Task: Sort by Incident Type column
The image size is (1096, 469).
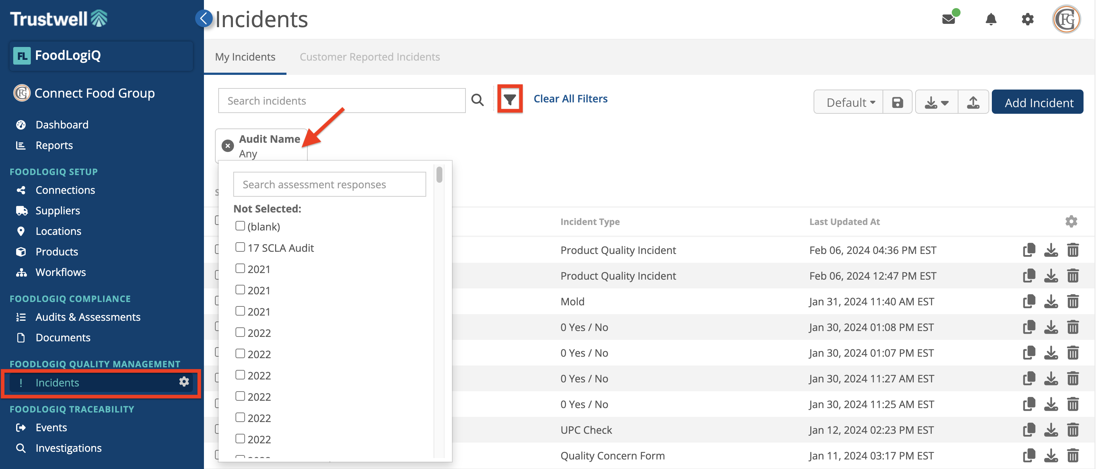Action: pos(590,221)
